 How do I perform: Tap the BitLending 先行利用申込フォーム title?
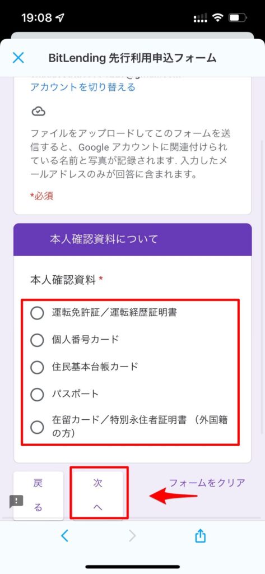[x=132, y=58]
